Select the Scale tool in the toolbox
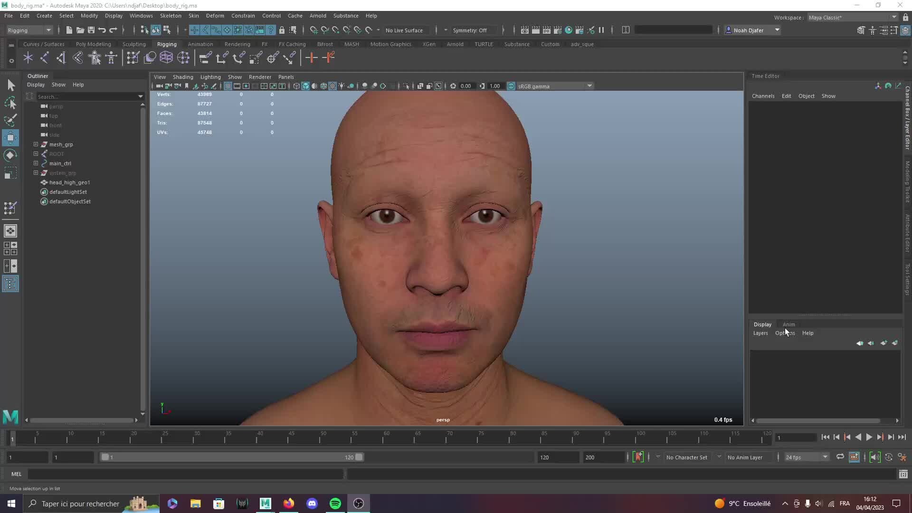The width and height of the screenshot is (912, 513). (x=10, y=172)
